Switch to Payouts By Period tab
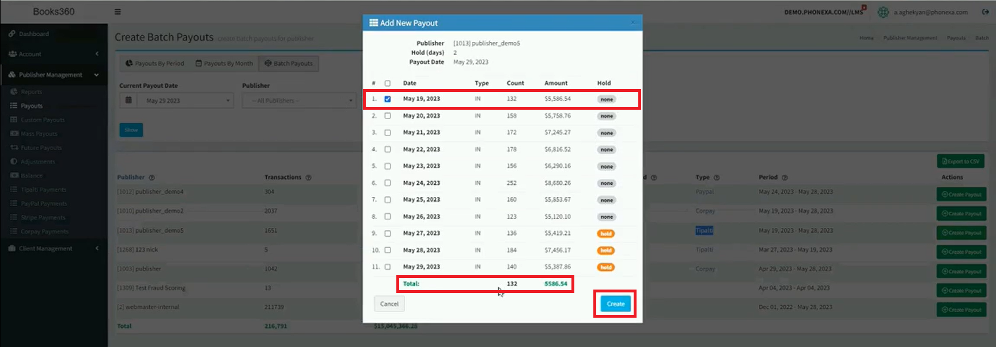 click(x=154, y=63)
